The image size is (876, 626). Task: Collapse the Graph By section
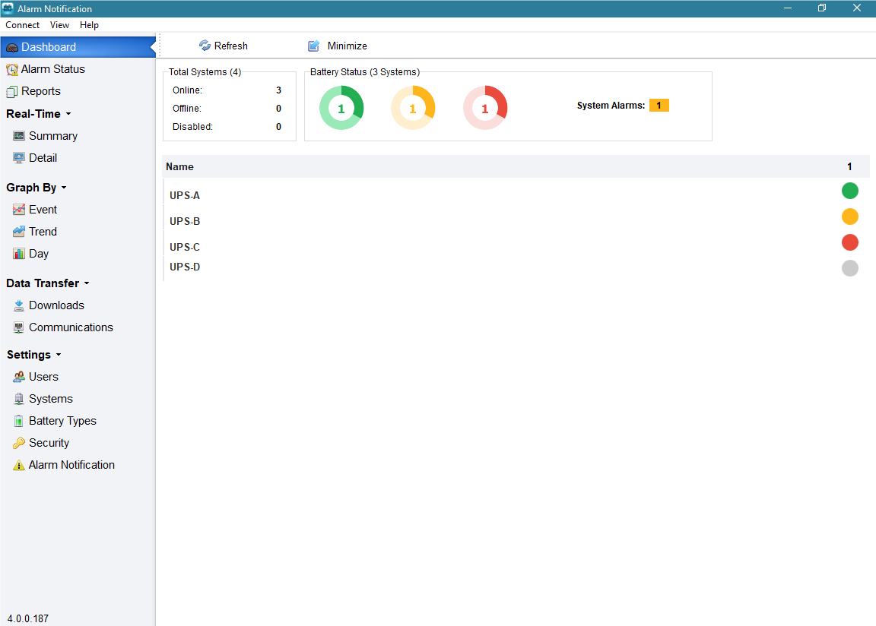pos(64,188)
